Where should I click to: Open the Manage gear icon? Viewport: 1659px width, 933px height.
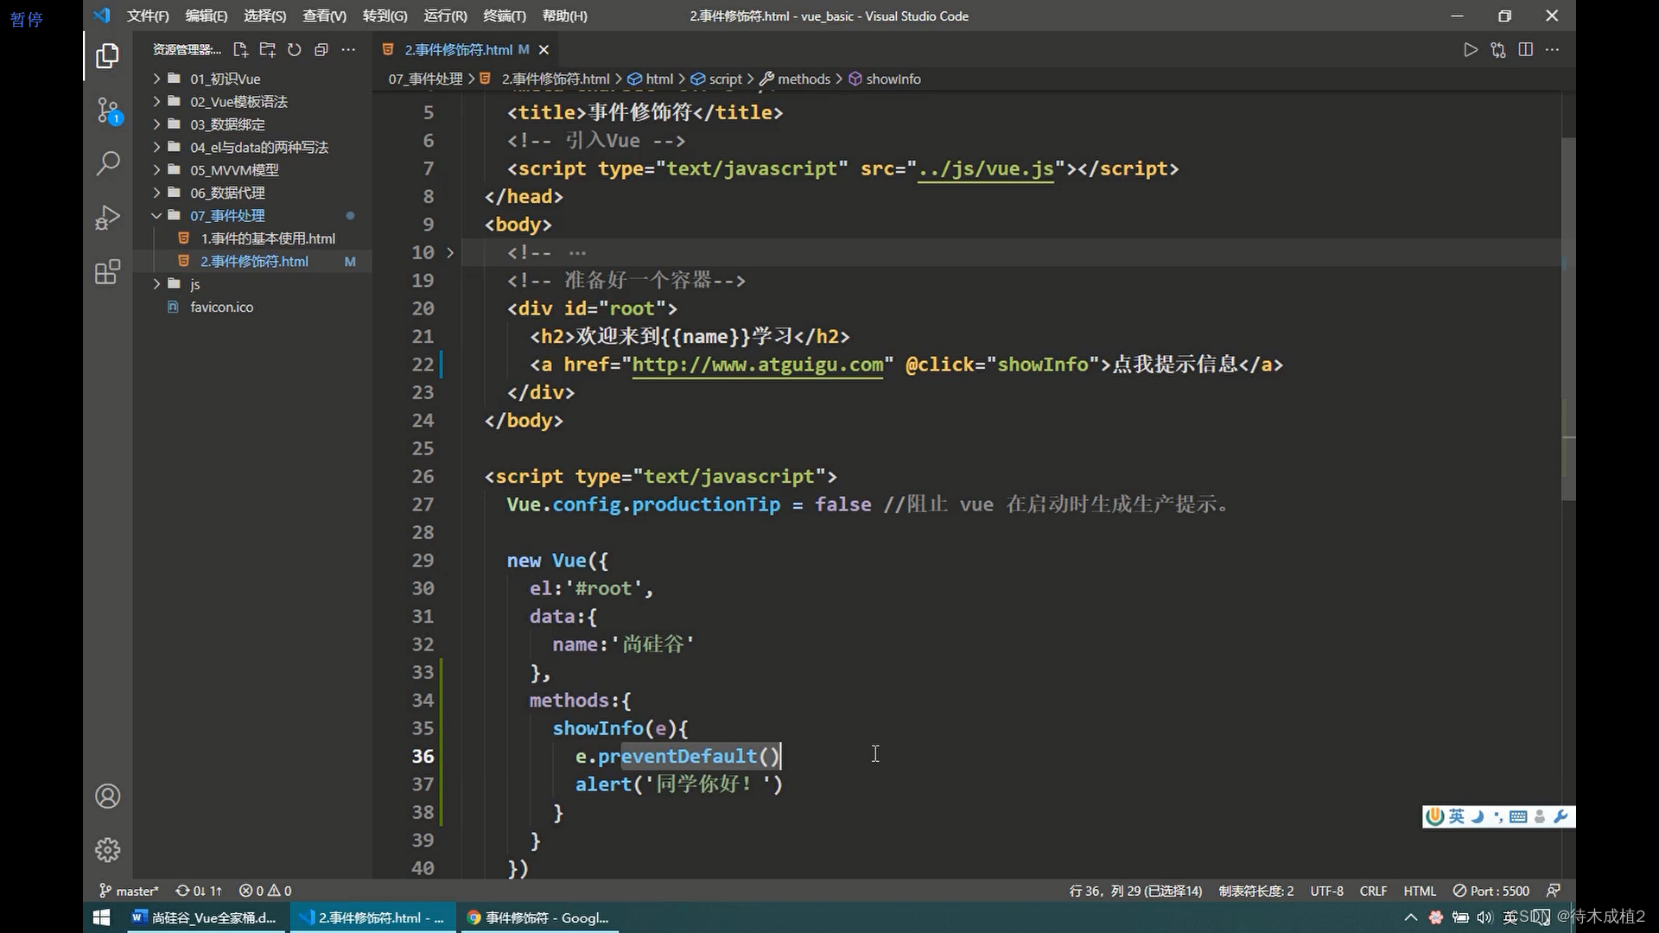[107, 850]
